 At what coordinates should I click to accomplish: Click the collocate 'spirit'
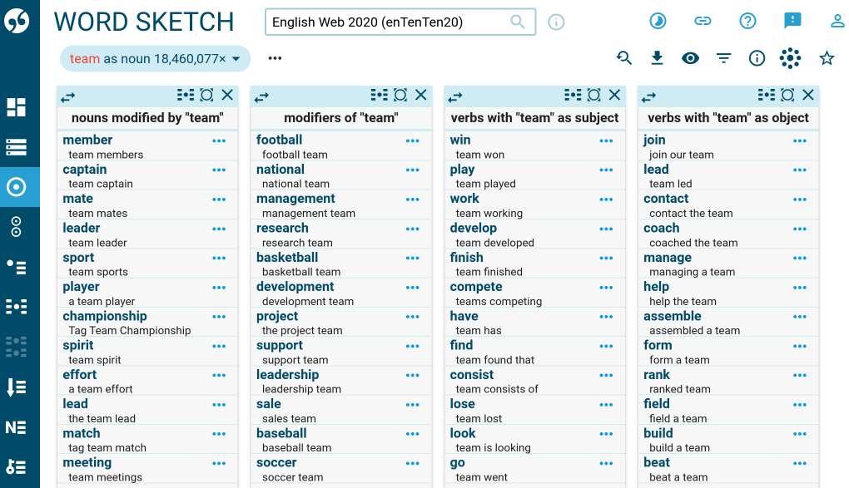tap(78, 345)
